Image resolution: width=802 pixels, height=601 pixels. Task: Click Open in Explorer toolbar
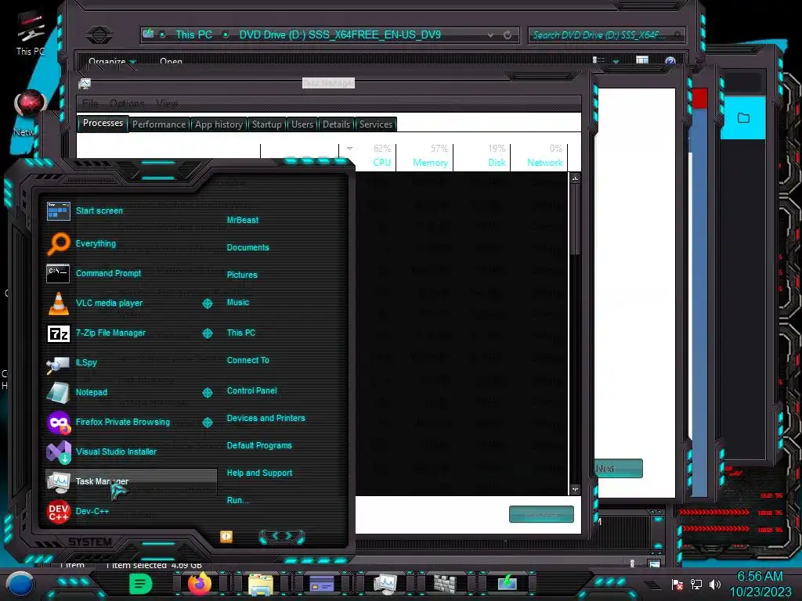[x=171, y=62]
